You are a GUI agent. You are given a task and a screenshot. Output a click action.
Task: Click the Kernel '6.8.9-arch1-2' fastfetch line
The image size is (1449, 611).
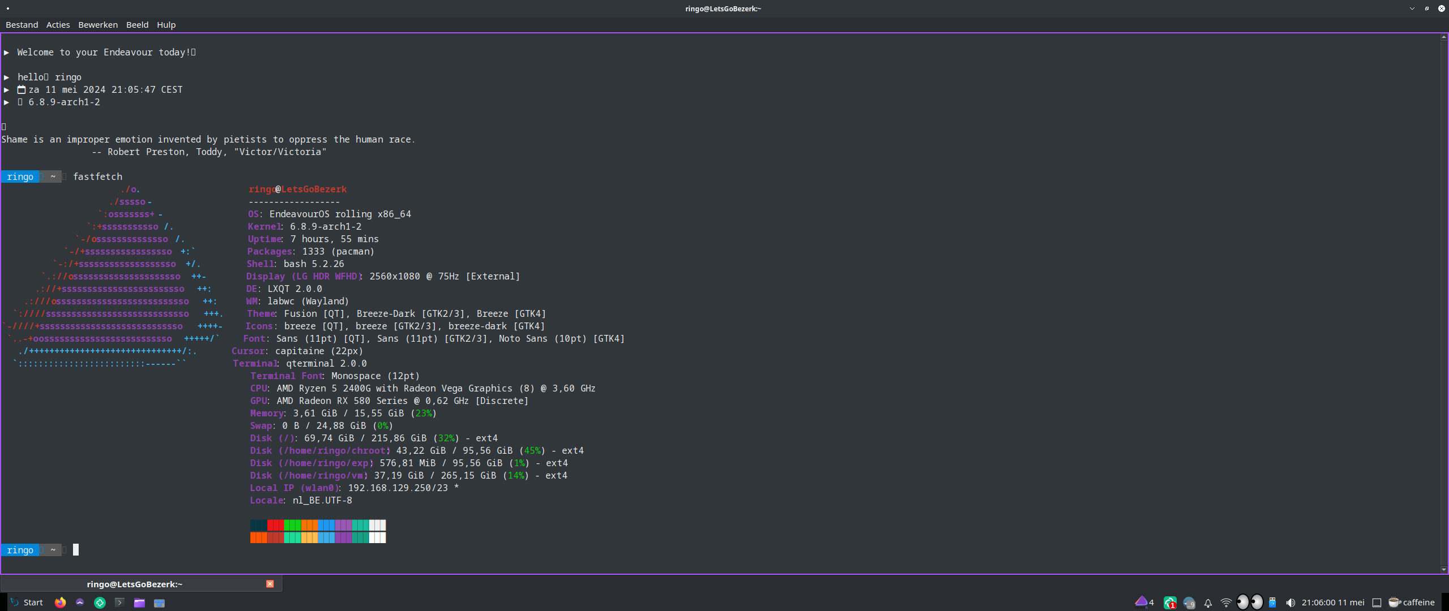(305, 226)
